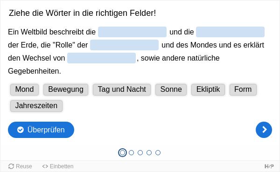Open the last progress dot slide

coord(158,153)
